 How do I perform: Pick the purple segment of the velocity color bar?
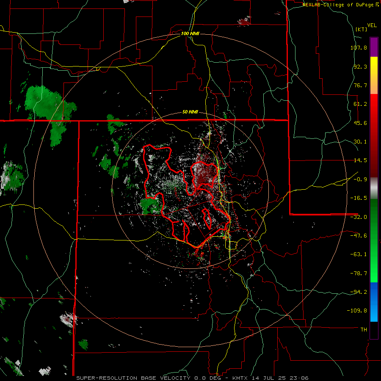[374, 47]
